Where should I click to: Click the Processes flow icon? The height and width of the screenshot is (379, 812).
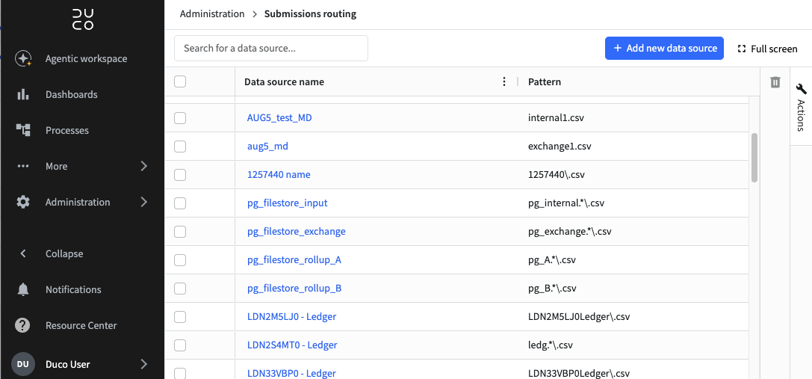[23, 130]
